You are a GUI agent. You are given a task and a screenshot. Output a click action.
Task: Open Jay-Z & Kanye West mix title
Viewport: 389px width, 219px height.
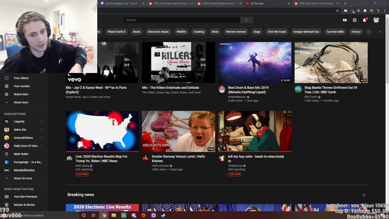(96, 89)
